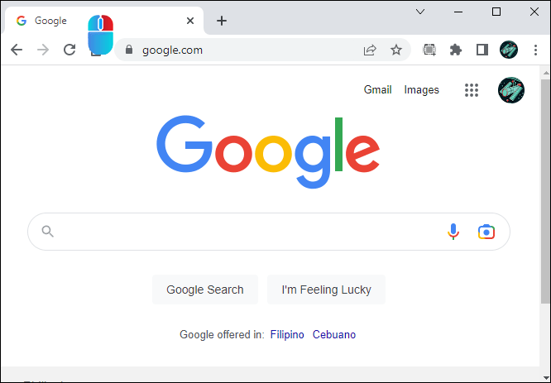
Task: Share this page from the address bar
Action: click(x=370, y=50)
